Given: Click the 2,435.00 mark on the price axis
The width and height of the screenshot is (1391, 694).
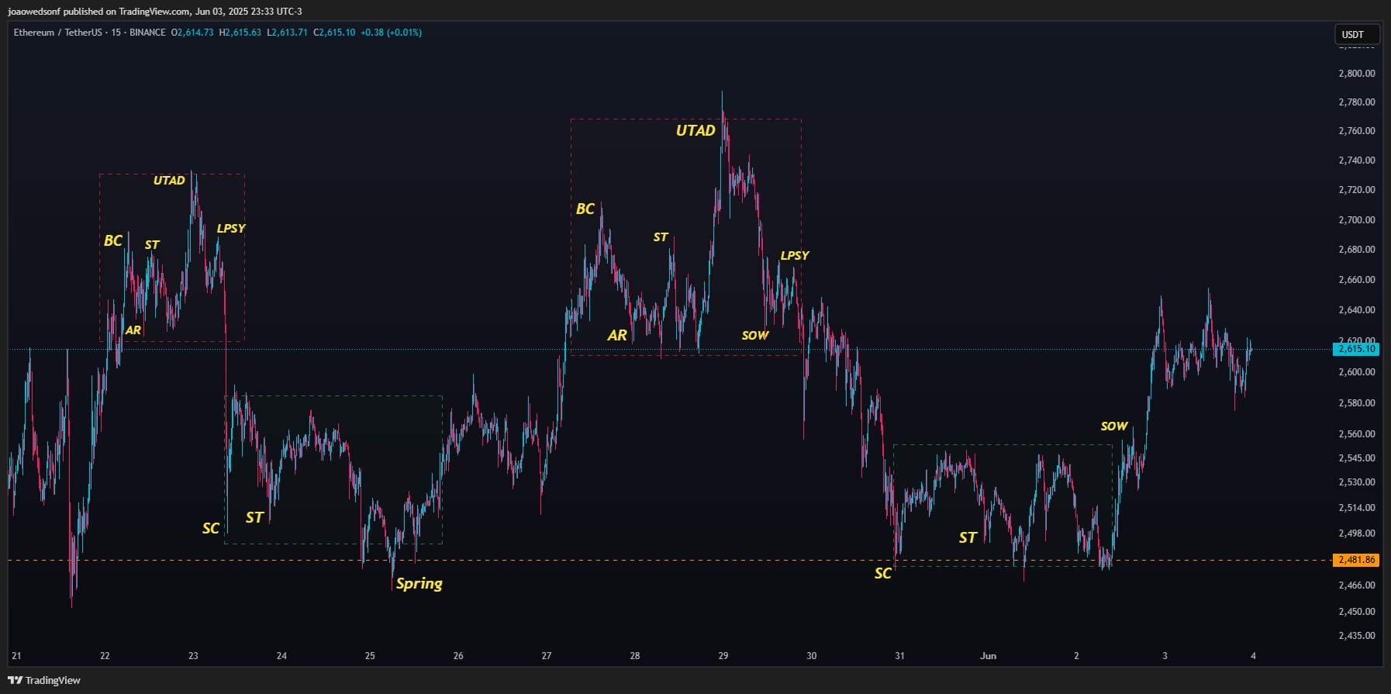Looking at the screenshot, I should pyautogui.click(x=1356, y=636).
